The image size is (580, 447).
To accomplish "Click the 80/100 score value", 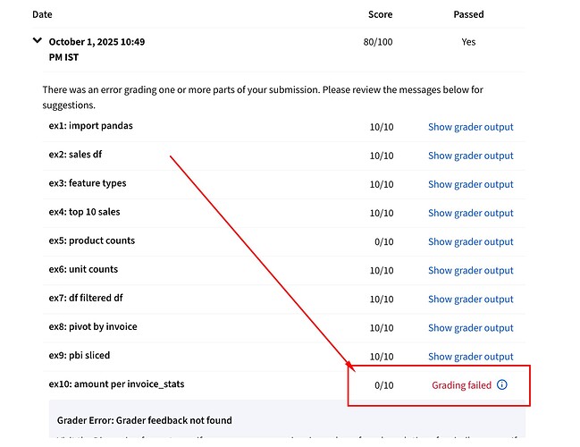I will coord(380,42).
